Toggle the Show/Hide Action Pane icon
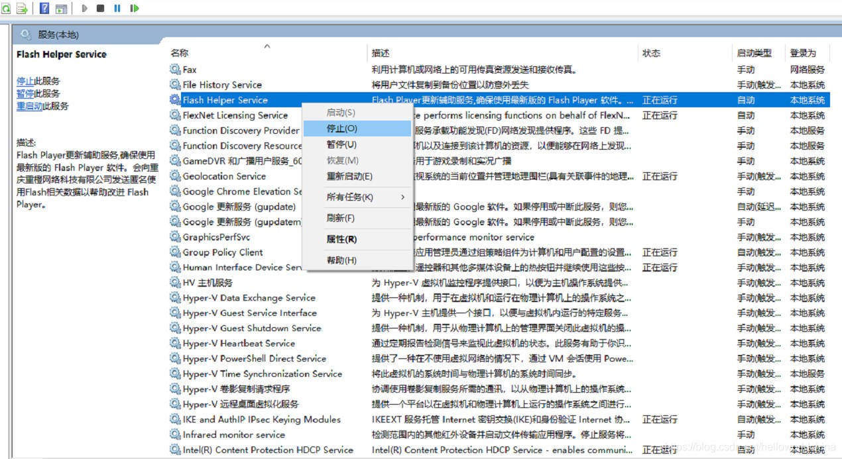Viewport: 842px width, 459px height. pyautogui.click(x=62, y=9)
